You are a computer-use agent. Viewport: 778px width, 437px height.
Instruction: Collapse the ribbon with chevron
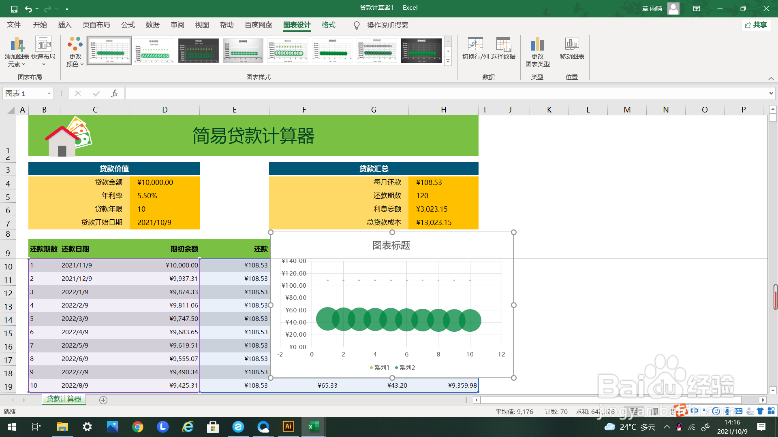point(771,78)
